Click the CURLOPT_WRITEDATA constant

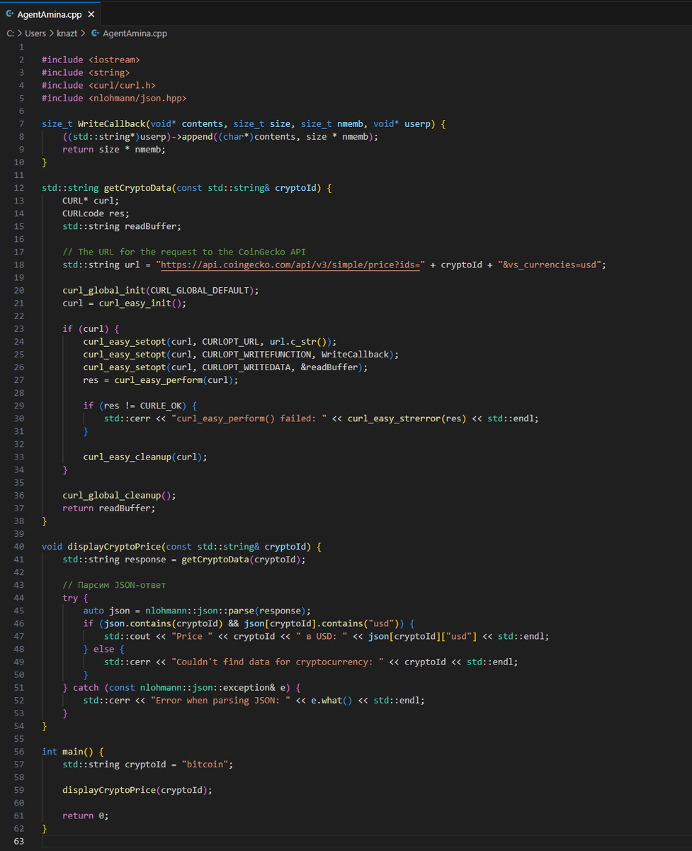tap(246, 367)
